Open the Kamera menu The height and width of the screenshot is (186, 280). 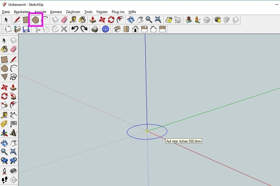point(56,12)
